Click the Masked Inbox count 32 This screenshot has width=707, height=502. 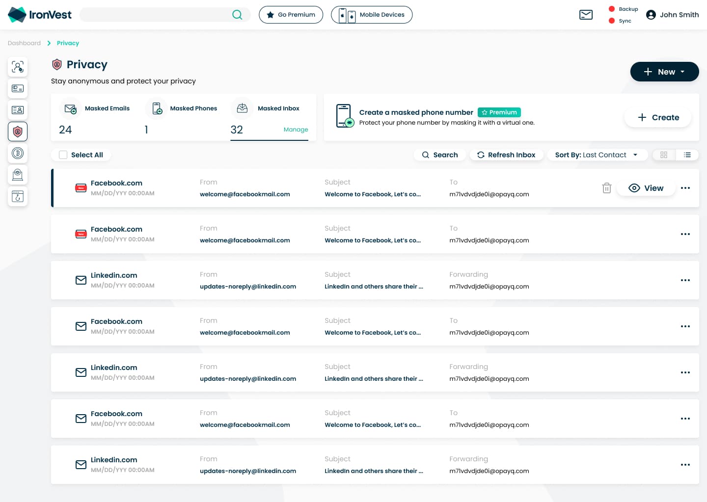(x=237, y=130)
